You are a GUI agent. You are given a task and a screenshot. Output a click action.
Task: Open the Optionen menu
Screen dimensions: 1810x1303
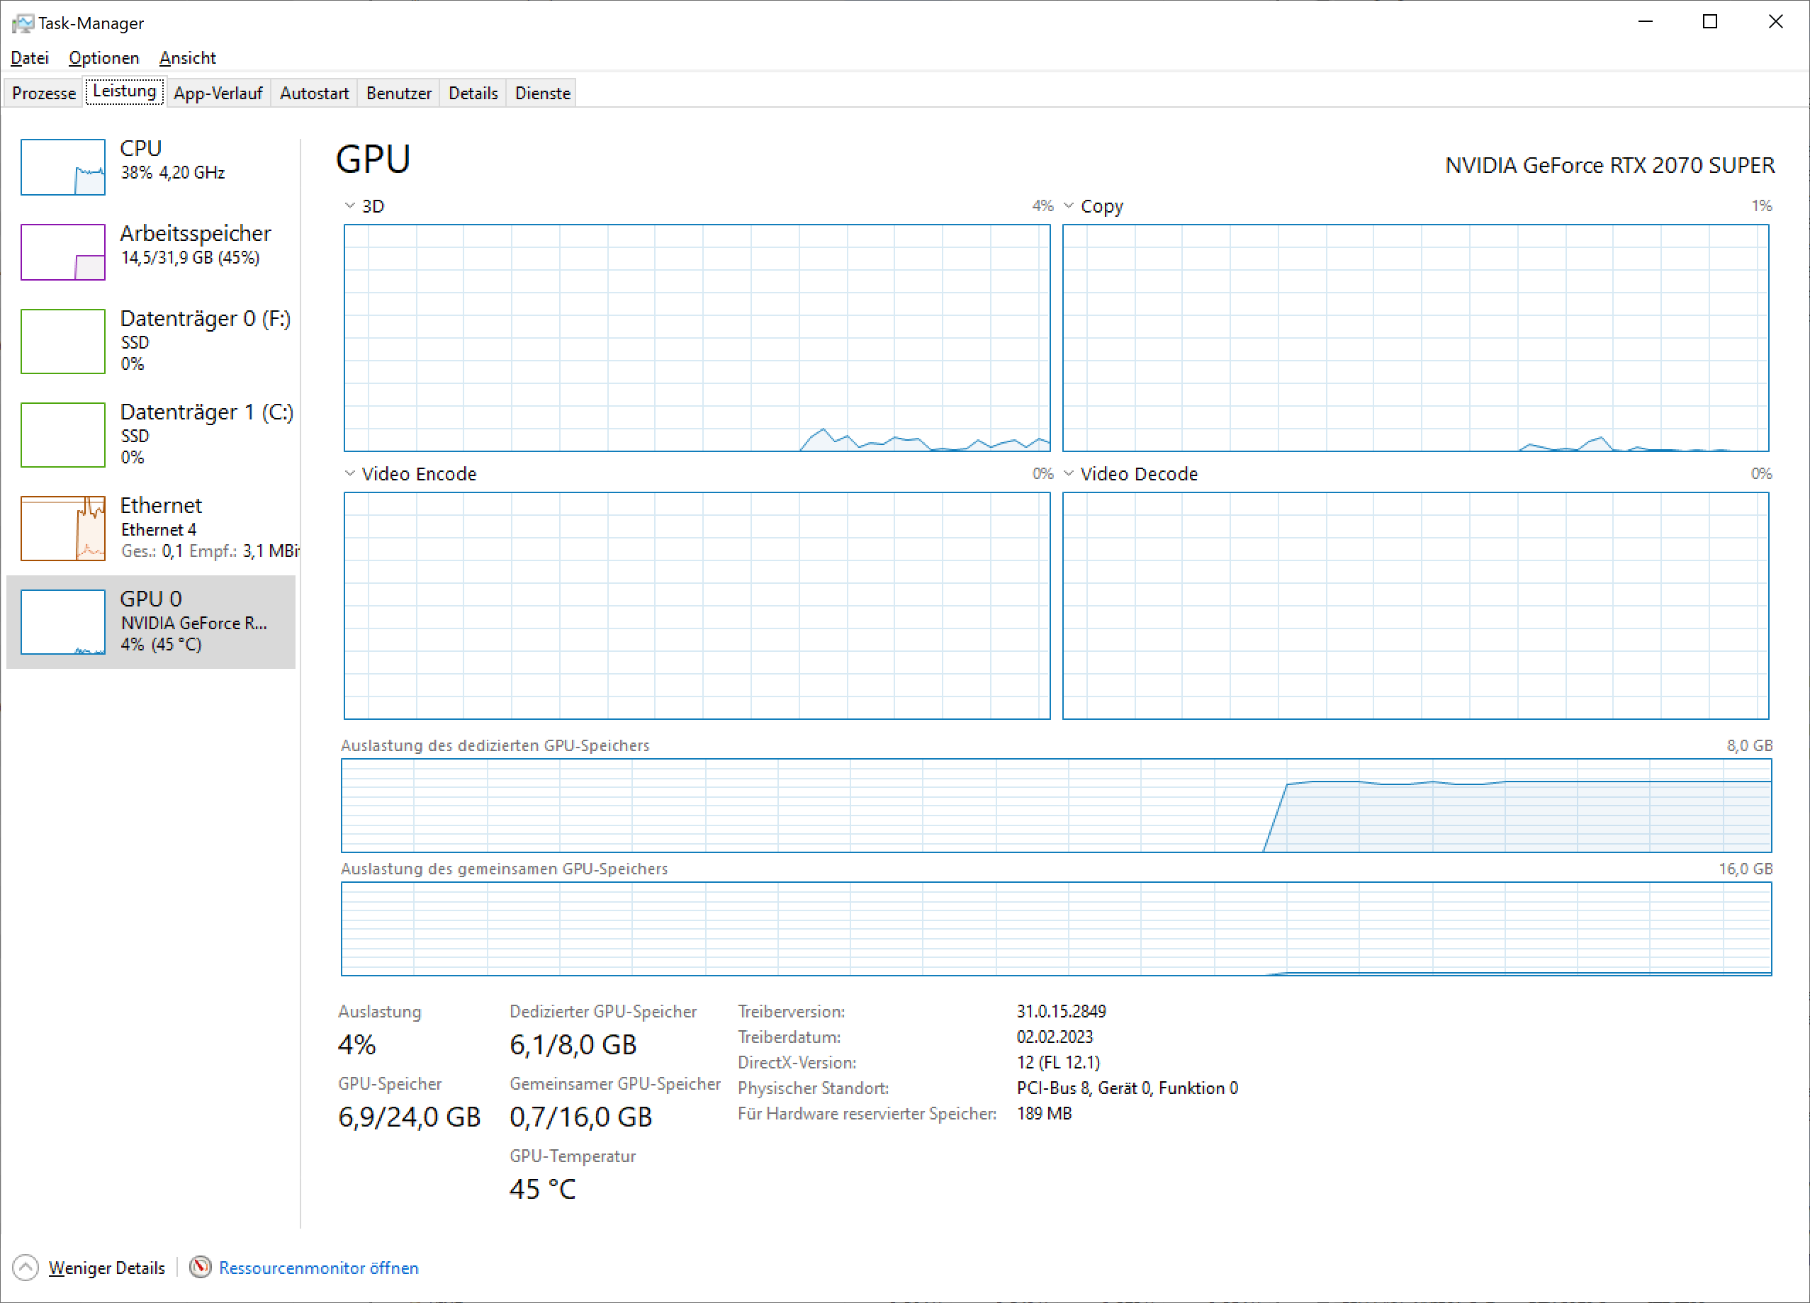(x=103, y=58)
